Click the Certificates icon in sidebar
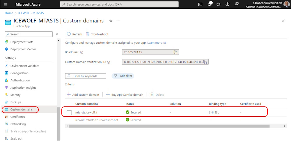This screenshot has width=291, height=141. (x=6, y=117)
